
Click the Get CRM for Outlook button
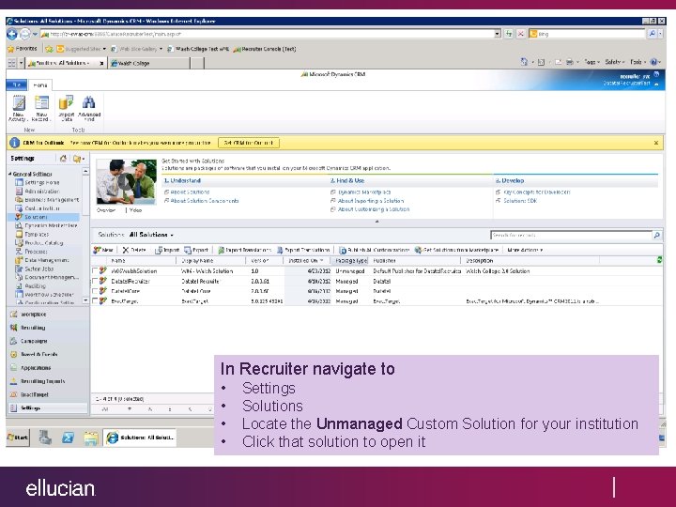click(249, 143)
